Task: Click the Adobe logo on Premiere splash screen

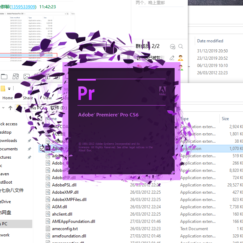Action: (162, 91)
